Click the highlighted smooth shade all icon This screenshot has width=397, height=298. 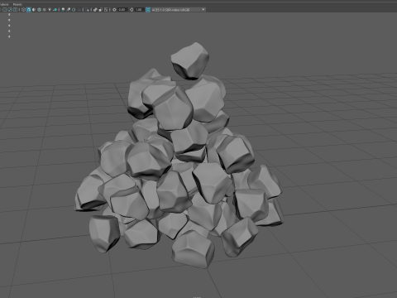(x=29, y=10)
